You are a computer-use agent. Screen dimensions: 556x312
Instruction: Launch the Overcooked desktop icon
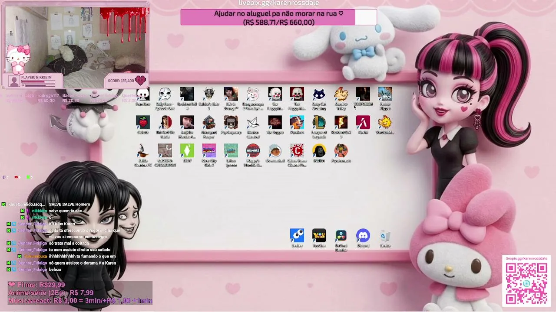point(275,153)
